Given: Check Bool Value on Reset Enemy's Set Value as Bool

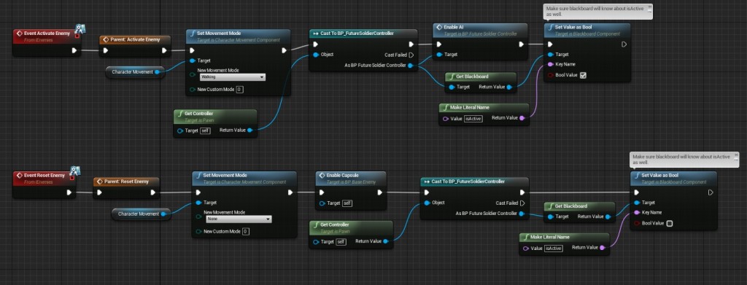Looking at the screenshot, I should click(x=670, y=224).
